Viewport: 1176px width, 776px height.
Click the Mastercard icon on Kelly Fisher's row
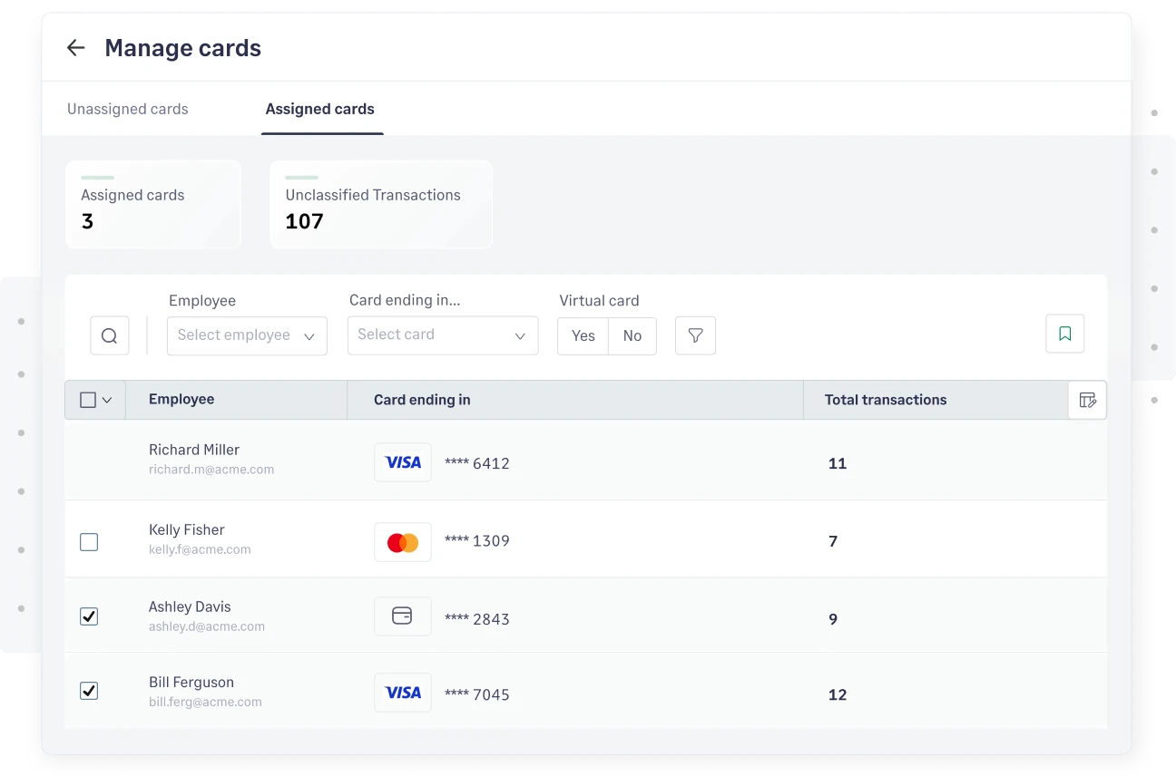coord(402,541)
